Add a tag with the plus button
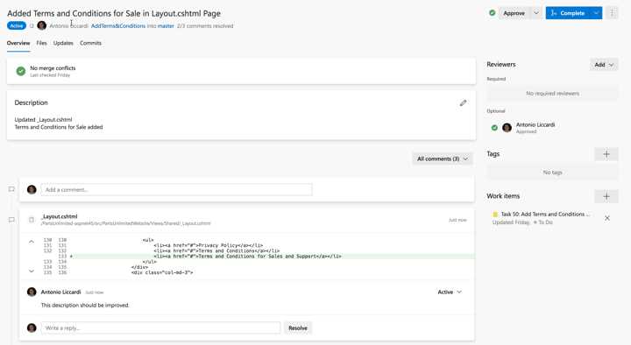This screenshot has width=631, height=345. point(606,154)
